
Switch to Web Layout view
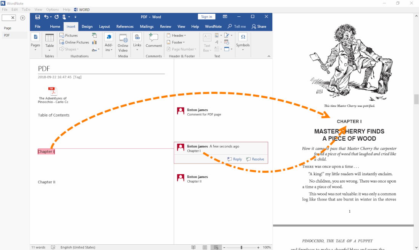click(x=216, y=247)
